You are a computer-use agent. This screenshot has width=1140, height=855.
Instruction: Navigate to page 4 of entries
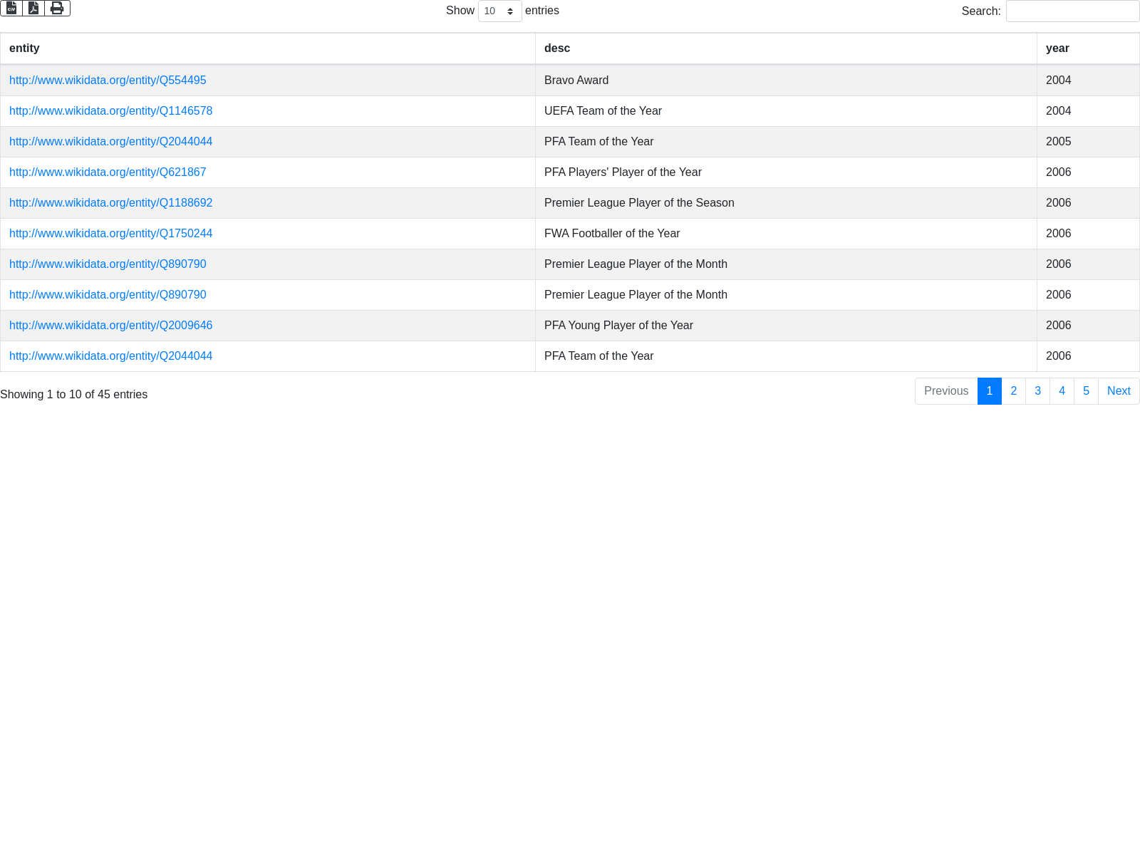(x=1062, y=391)
